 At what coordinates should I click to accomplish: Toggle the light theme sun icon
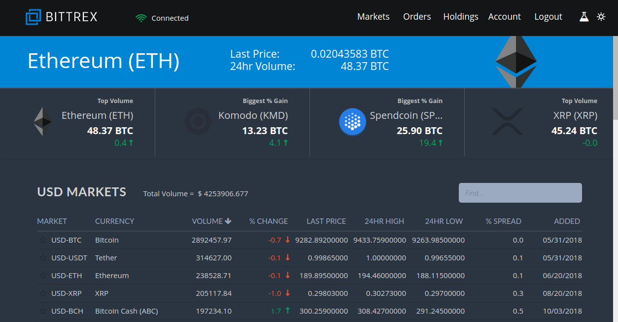[x=601, y=17]
